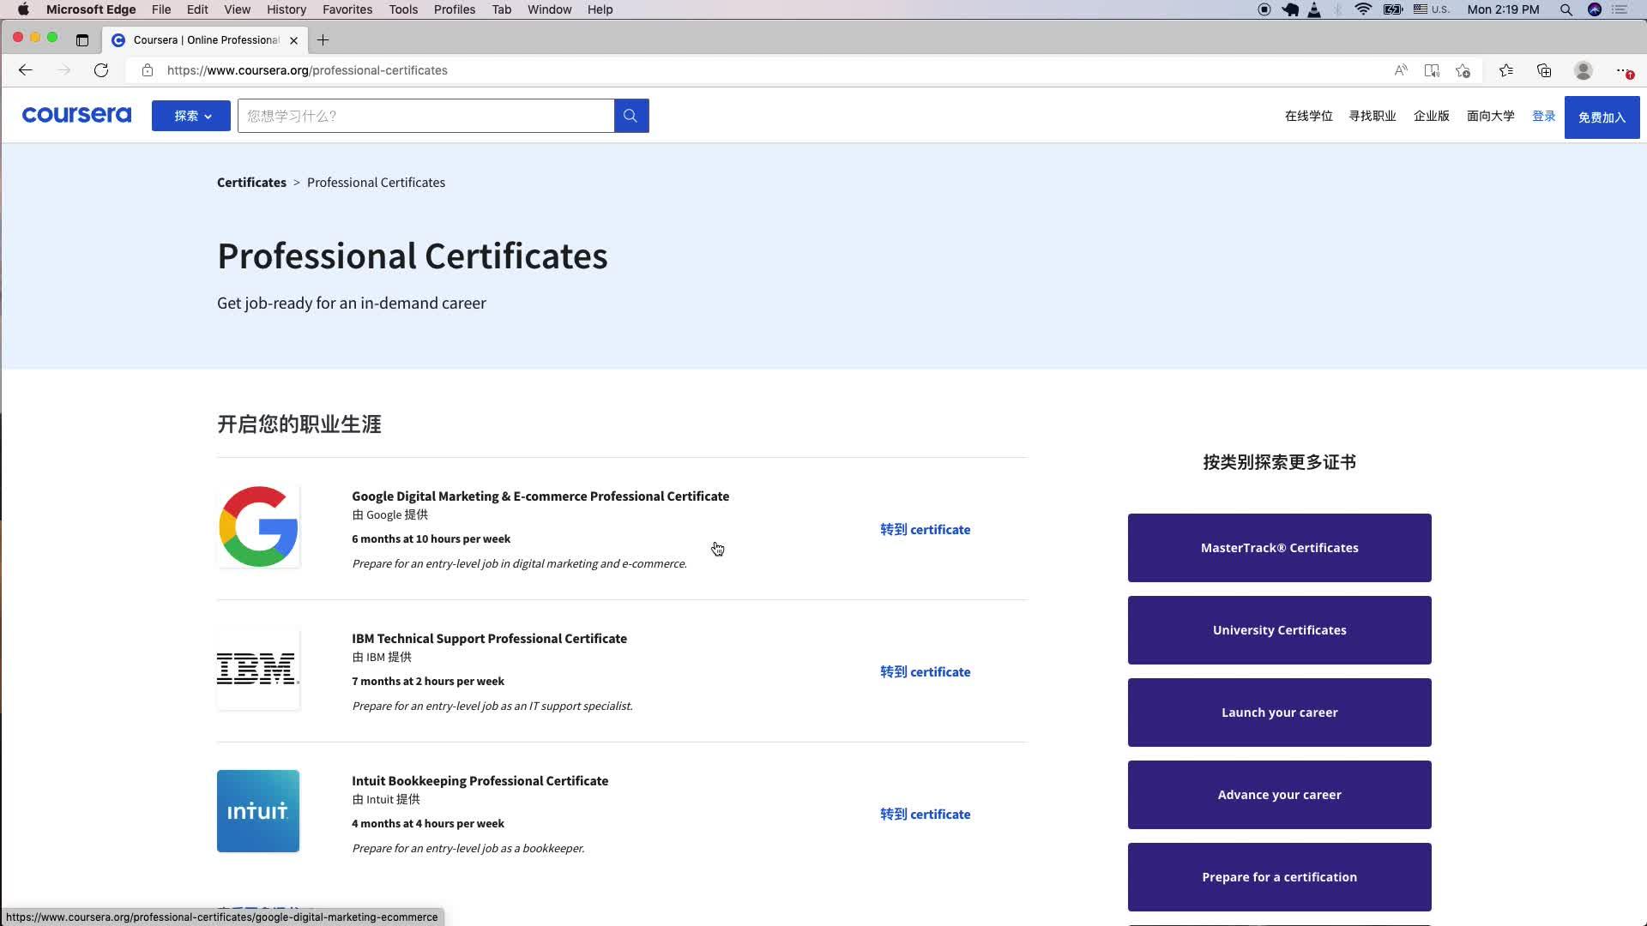
Task: Click the browser address bar URL
Action: pos(307,70)
